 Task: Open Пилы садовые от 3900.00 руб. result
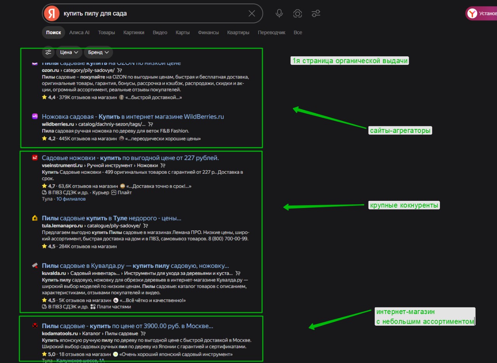coord(127,326)
